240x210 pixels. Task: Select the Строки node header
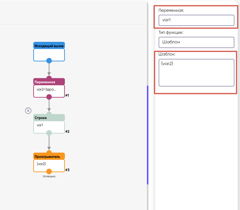pos(49,118)
